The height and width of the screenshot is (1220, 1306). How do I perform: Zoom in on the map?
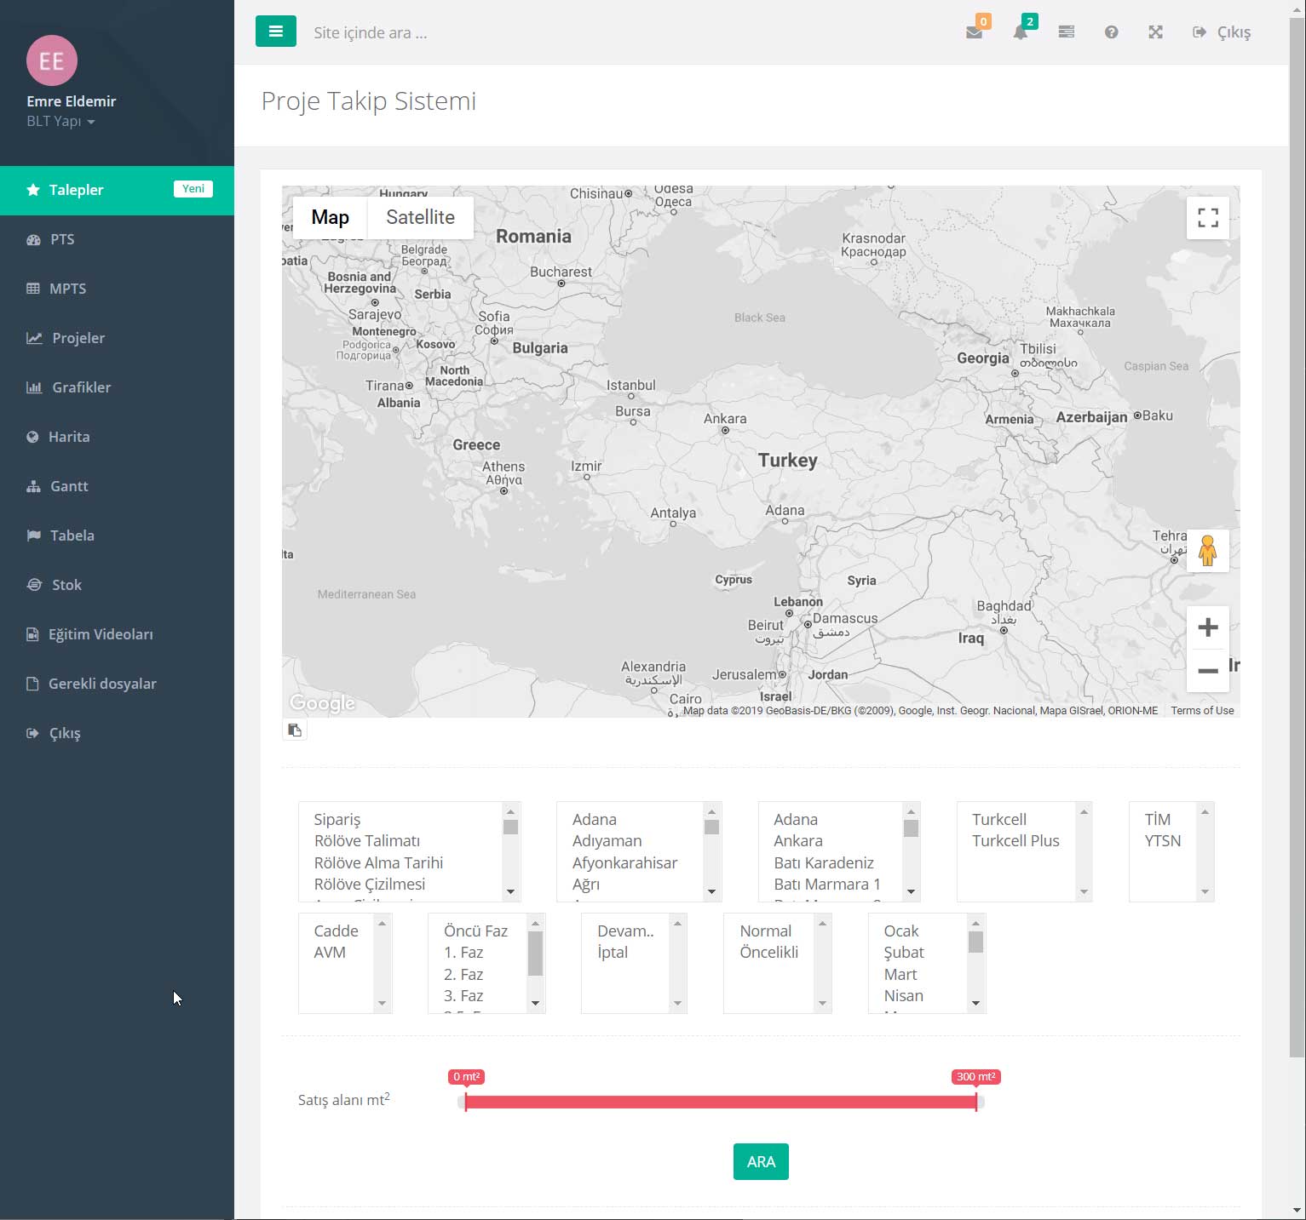click(1207, 627)
